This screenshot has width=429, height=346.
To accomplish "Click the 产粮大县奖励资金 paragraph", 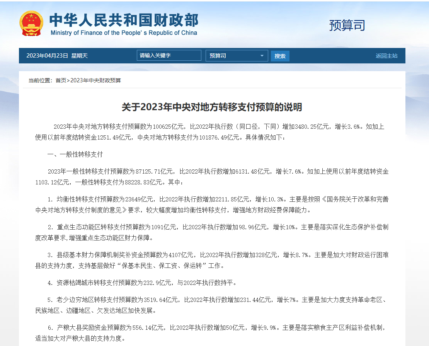I will point(212,332).
